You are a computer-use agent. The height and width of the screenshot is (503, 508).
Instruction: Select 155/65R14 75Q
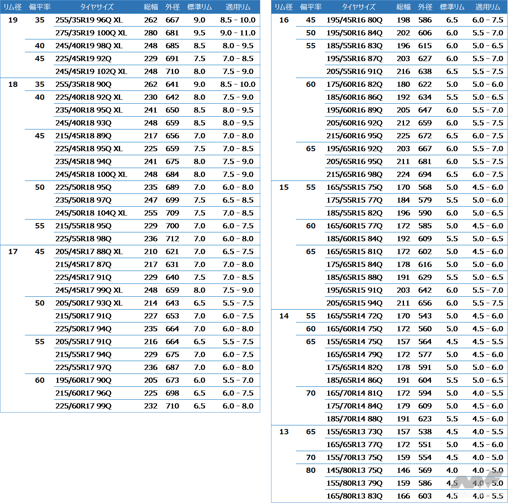click(x=355, y=341)
